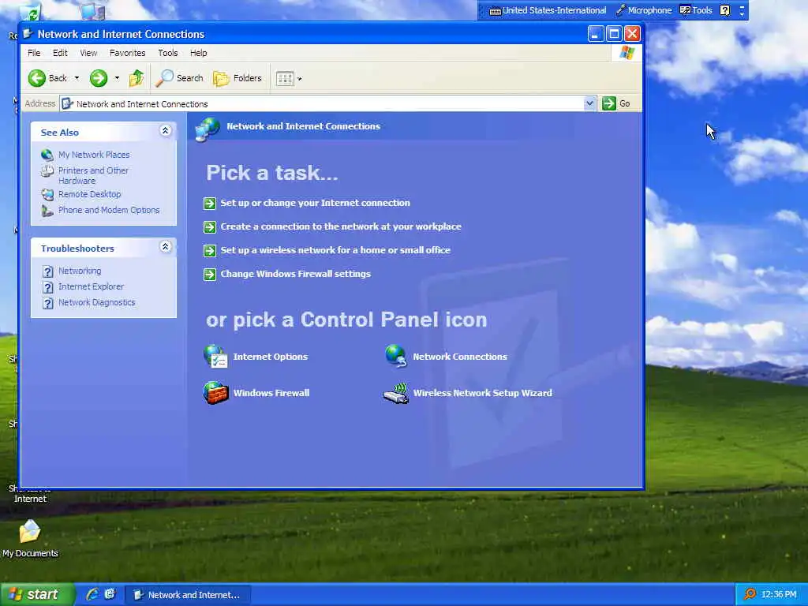Go up one folder level icon

coord(137,78)
